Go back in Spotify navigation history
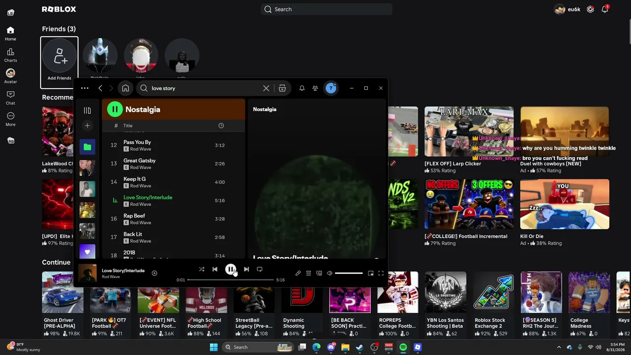This screenshot has height=355, width=631. click(x=100, y=88)
